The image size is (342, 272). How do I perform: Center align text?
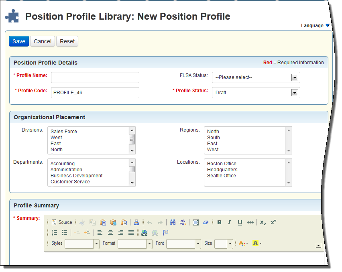[x=110, y=233]
